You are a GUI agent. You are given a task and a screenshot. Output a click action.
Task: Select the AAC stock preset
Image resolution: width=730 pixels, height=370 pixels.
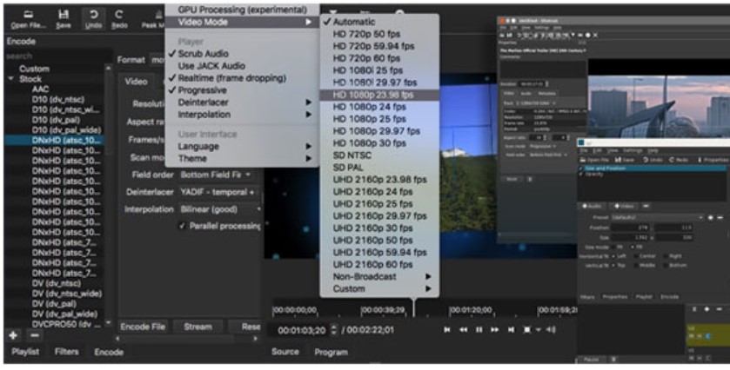[41, 89]
